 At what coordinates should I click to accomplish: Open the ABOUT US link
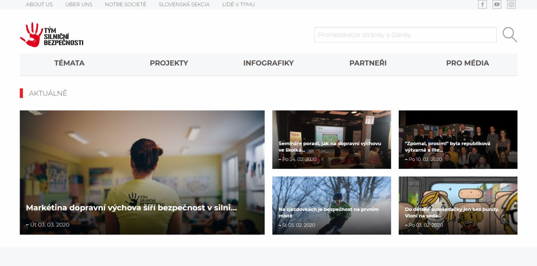(x=39, y=4)
